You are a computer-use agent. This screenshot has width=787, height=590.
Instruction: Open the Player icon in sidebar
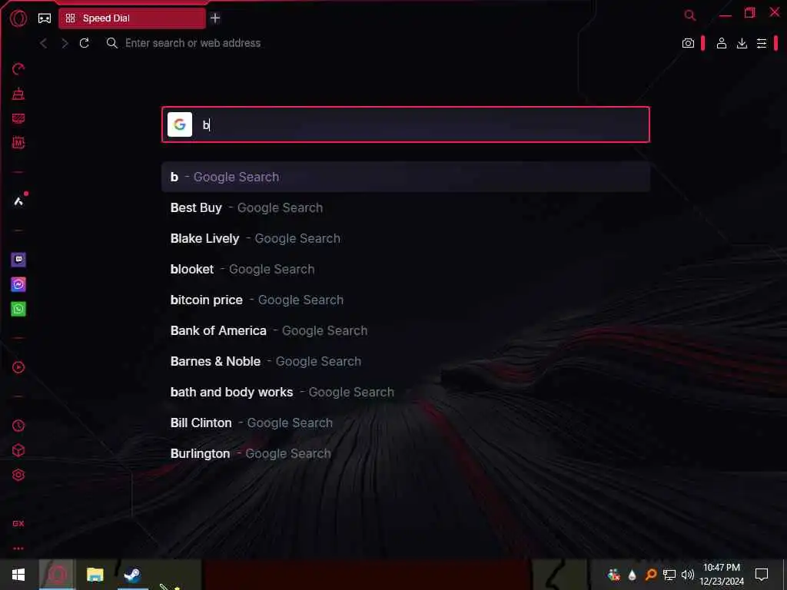pyautogui.click(x=18, y=367)
